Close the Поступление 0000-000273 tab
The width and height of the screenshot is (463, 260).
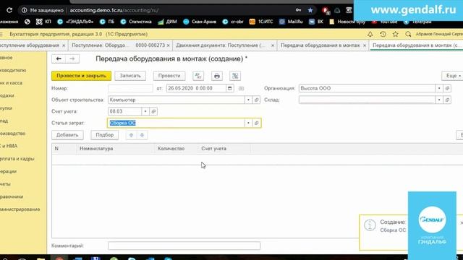tap(169, 45)
